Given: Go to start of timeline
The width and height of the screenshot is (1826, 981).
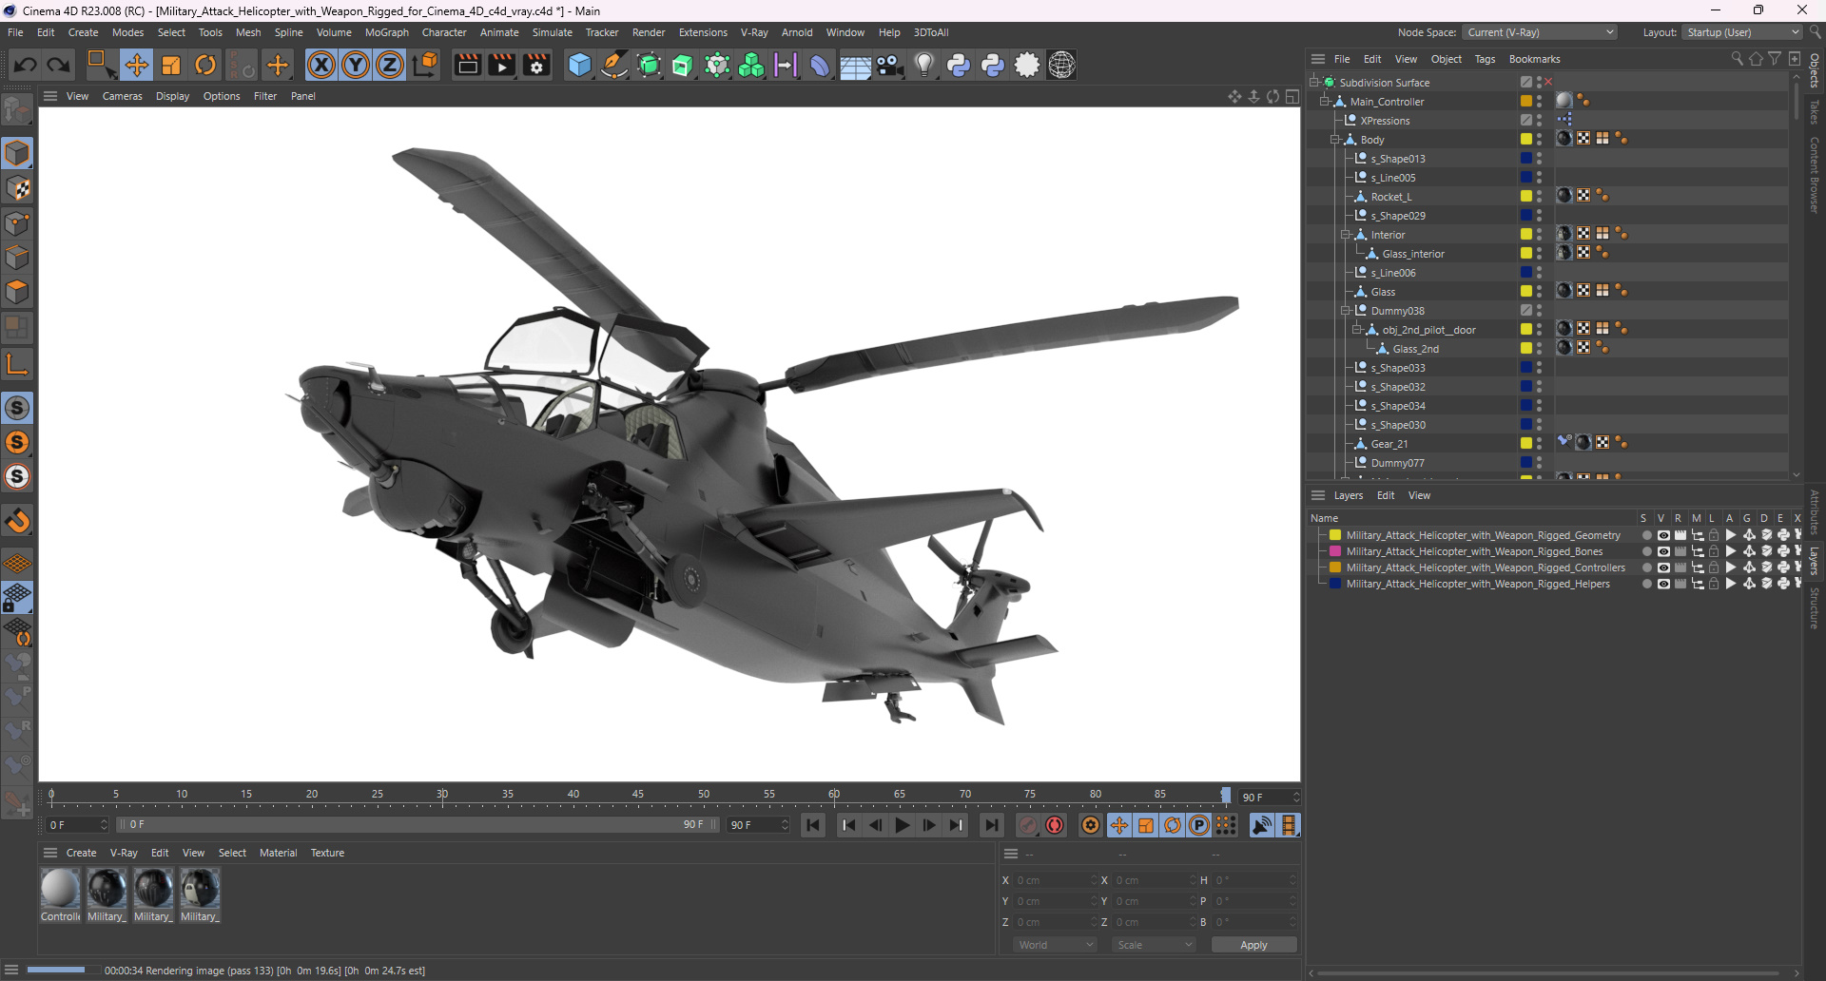Looking at the screenshot, I should [x=813, y=825].
